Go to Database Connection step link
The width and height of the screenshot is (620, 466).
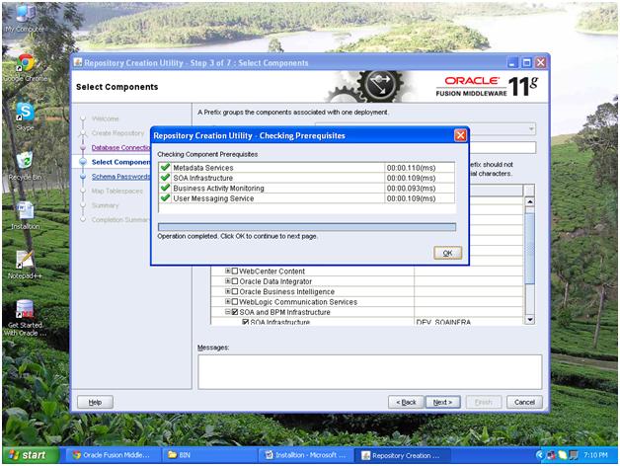click(120, 147)
